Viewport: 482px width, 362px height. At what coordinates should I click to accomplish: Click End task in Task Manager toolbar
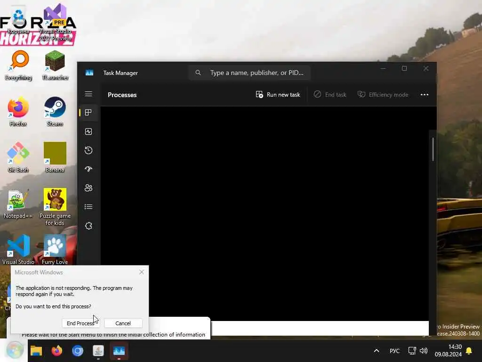(x=330, y=94)
